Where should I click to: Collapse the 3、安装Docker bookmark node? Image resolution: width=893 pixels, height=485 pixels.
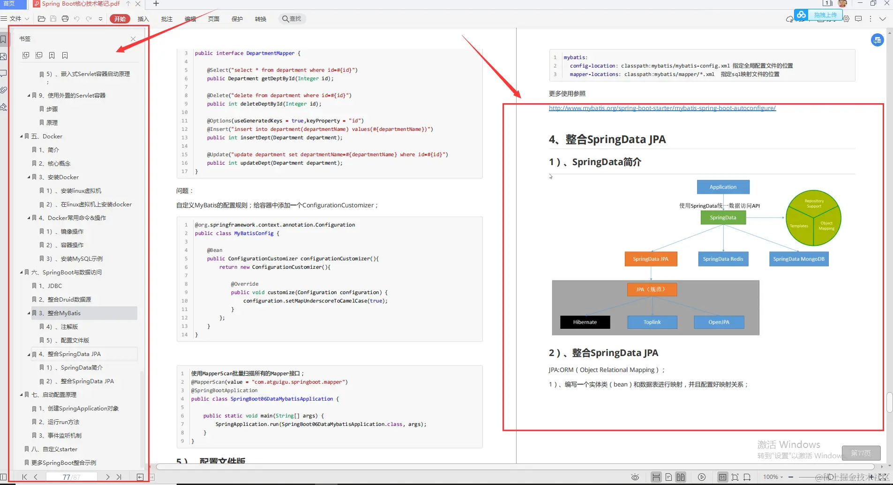click(29, 177)
